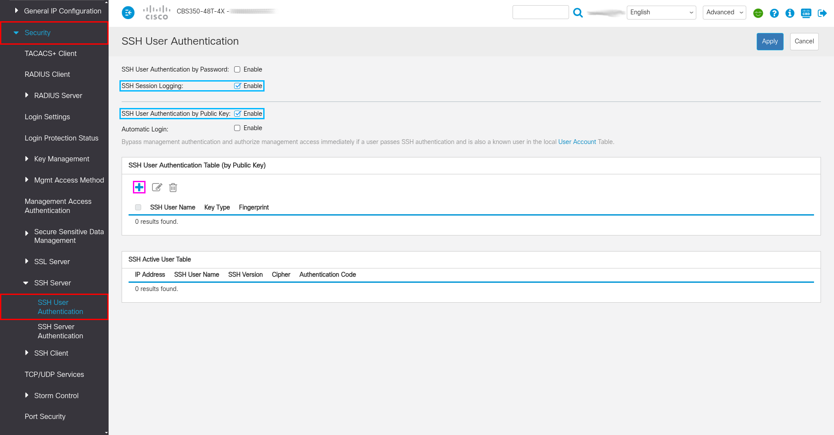Enable SSH User Authentication by Password
The image size is (834, 435).
[x=237, y=69]
